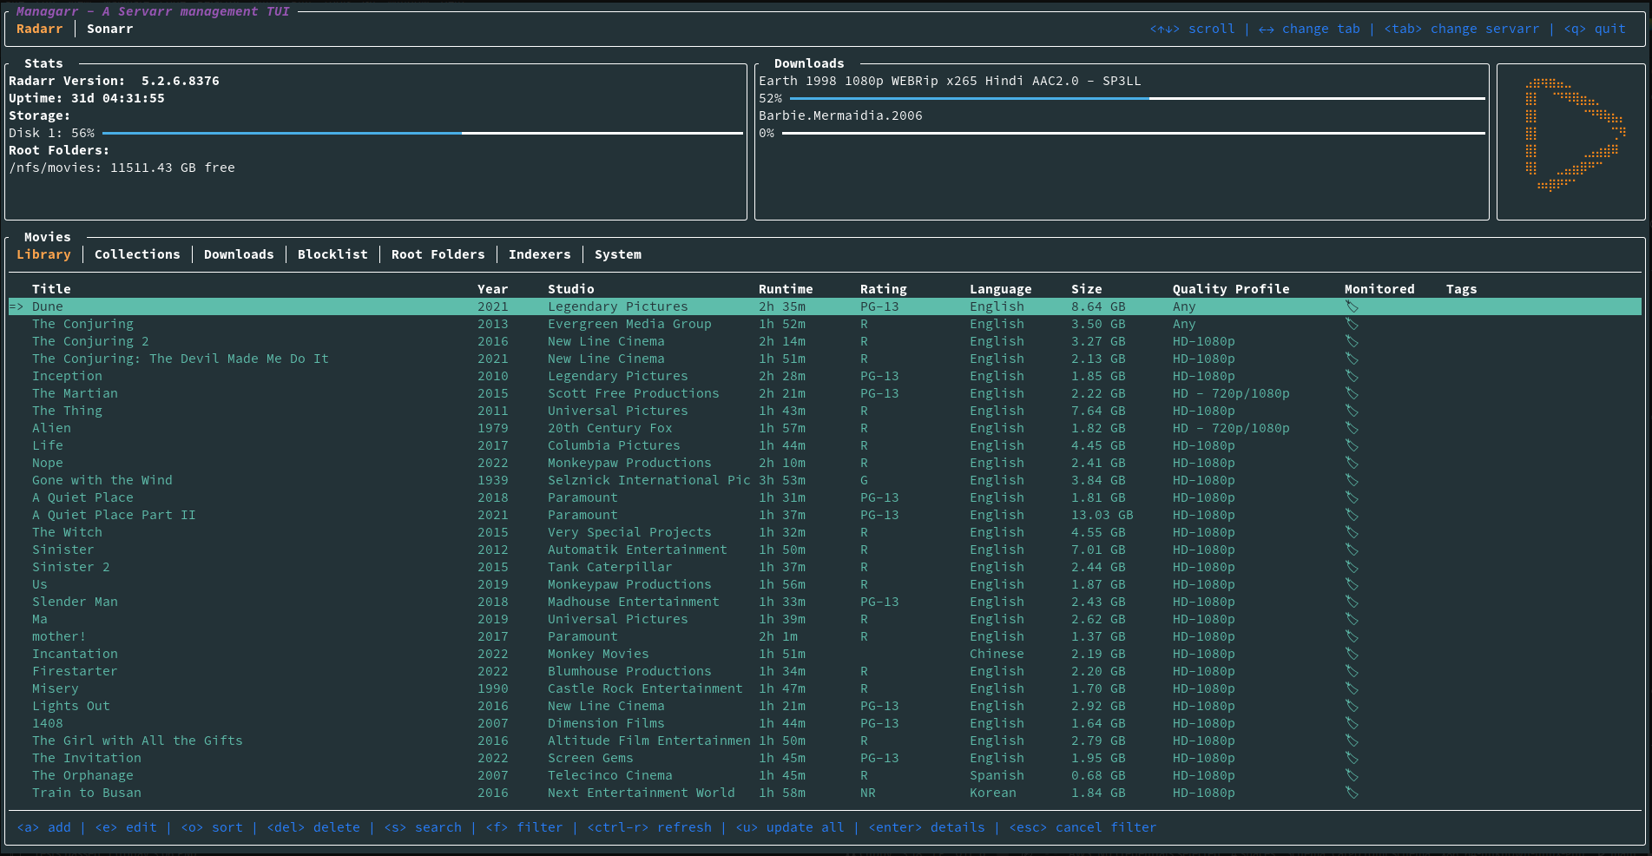Switch to the Sonarr tab
Viewport: 1652px width, 856px height.
coord(109,29)
